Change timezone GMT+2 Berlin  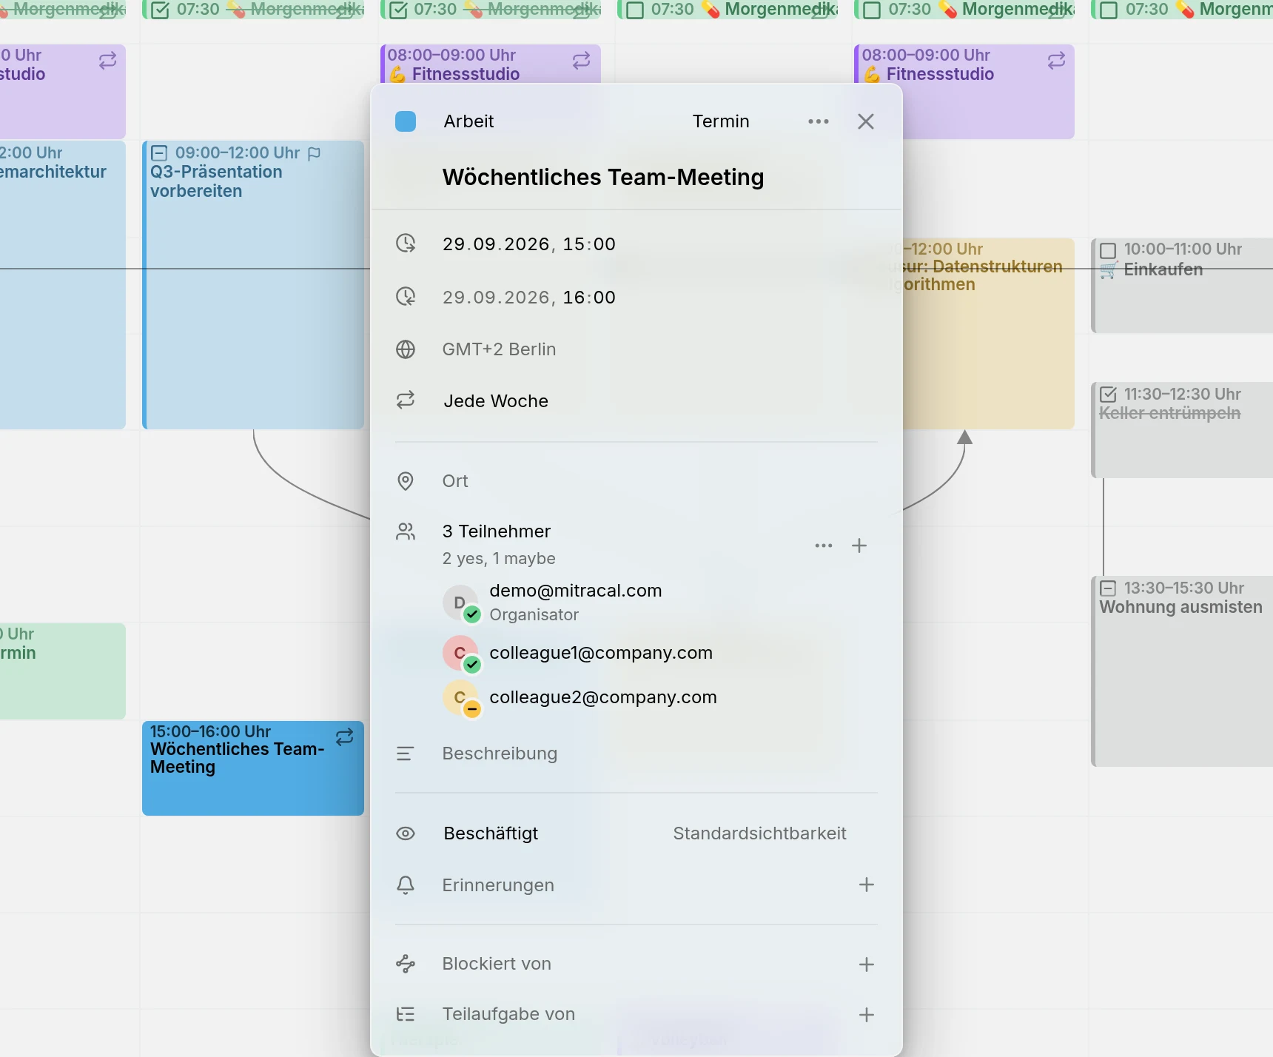click(x=499, y=349)
